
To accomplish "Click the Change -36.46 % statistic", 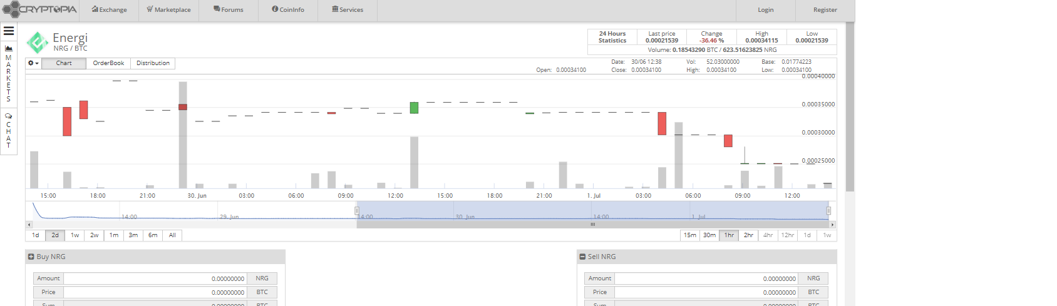I will (711, 37).
